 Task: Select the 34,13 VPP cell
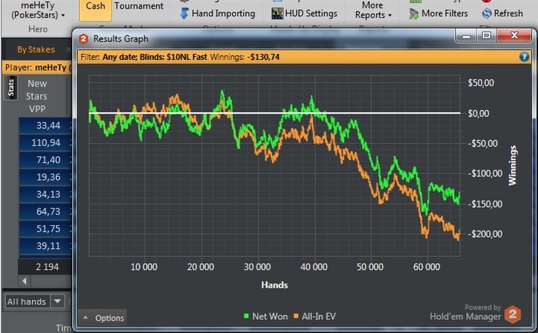point(45,195)
